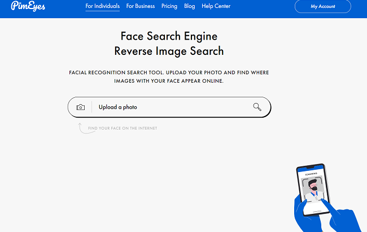
Task: Open the For Business page
Action: [141, 6]
